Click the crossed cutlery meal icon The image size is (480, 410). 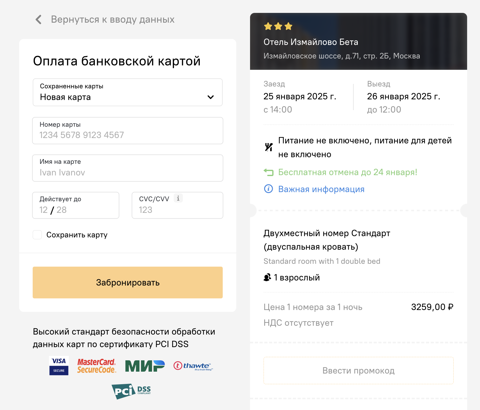pyautogui.click(x=269, y=147)
